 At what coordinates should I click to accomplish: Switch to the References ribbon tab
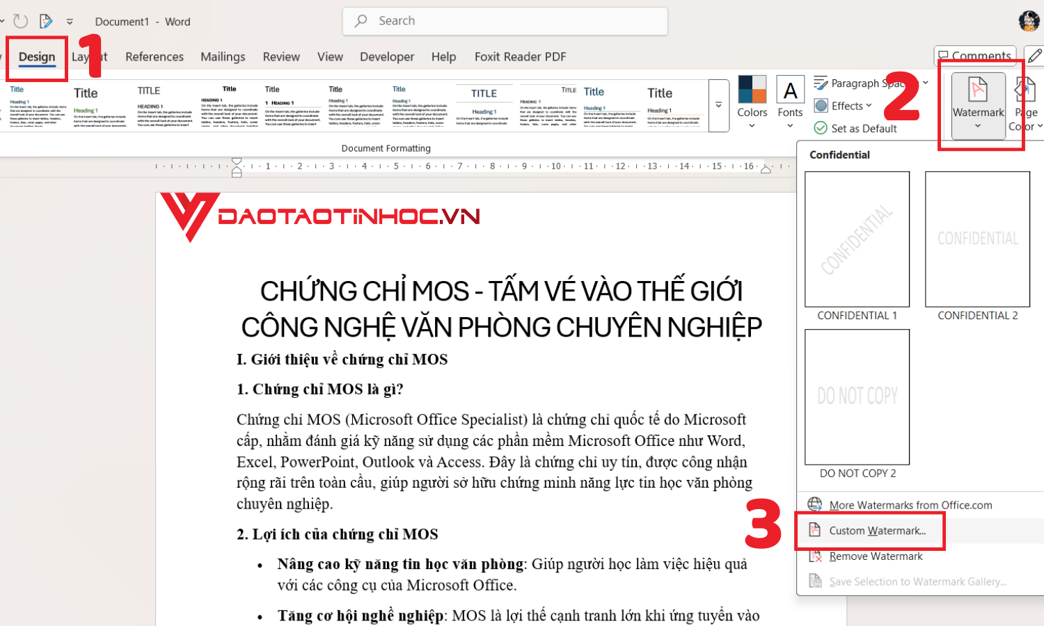(154, 56)
